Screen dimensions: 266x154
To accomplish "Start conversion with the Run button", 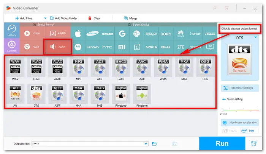I will pyautogui.click(x=222, y=143).
